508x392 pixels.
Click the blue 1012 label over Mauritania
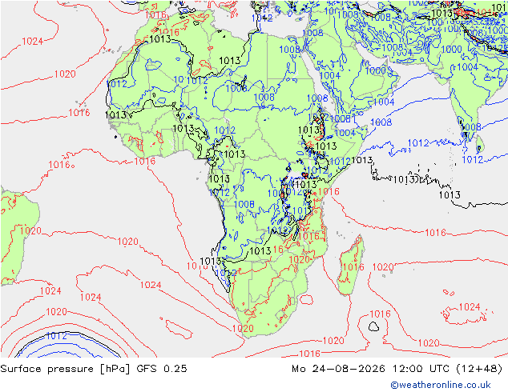point(117,84)
